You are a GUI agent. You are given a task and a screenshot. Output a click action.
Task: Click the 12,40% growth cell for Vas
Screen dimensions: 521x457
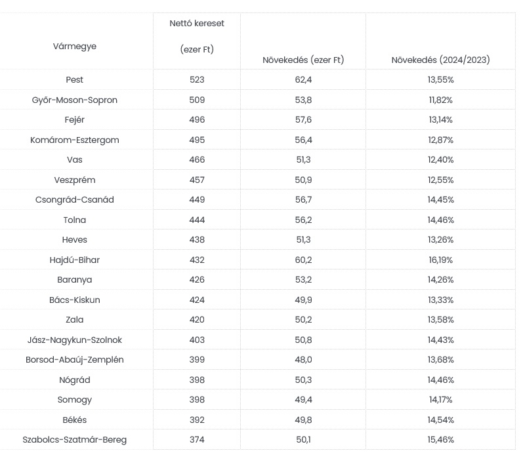tap(441, 159)
